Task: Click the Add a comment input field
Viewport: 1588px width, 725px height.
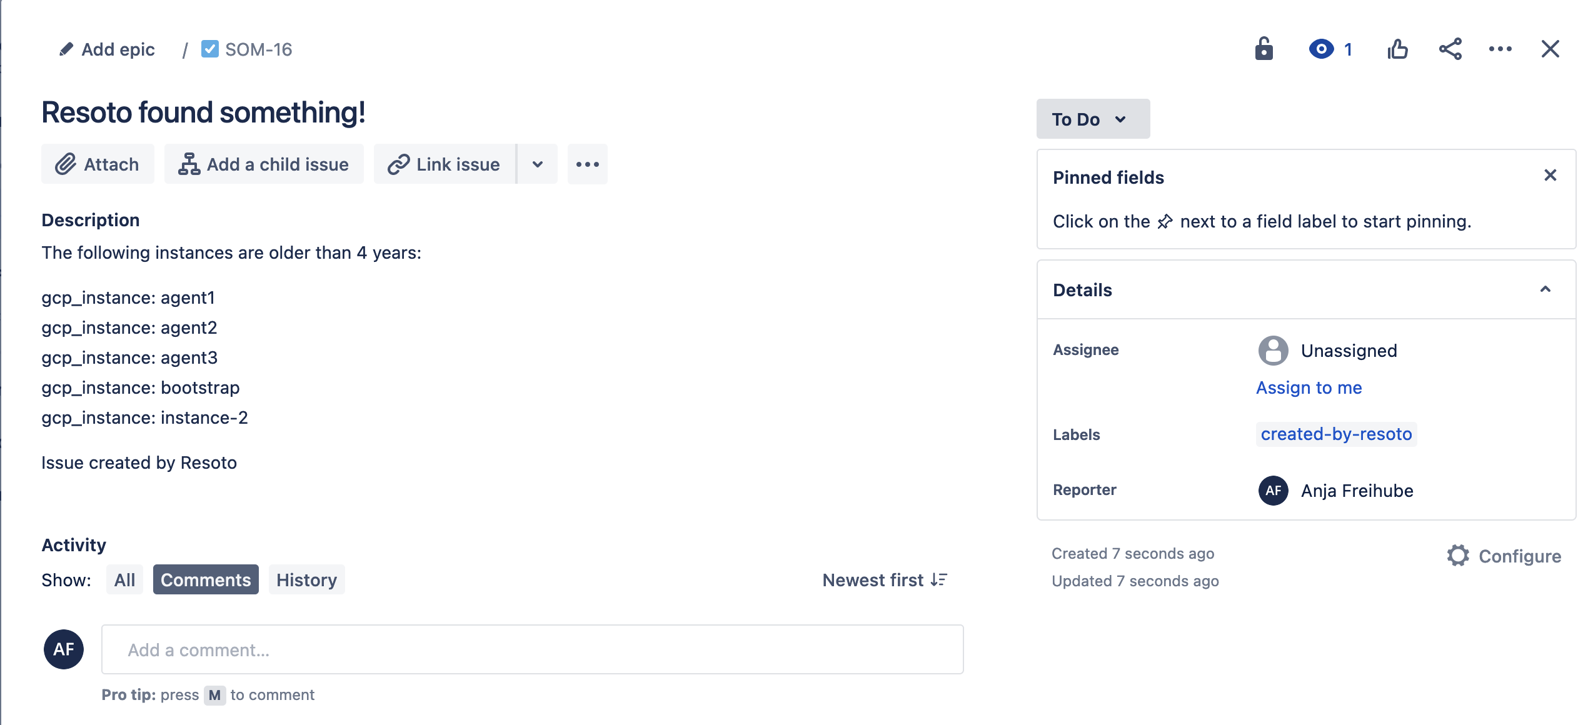Action: [x=531, y=648]
